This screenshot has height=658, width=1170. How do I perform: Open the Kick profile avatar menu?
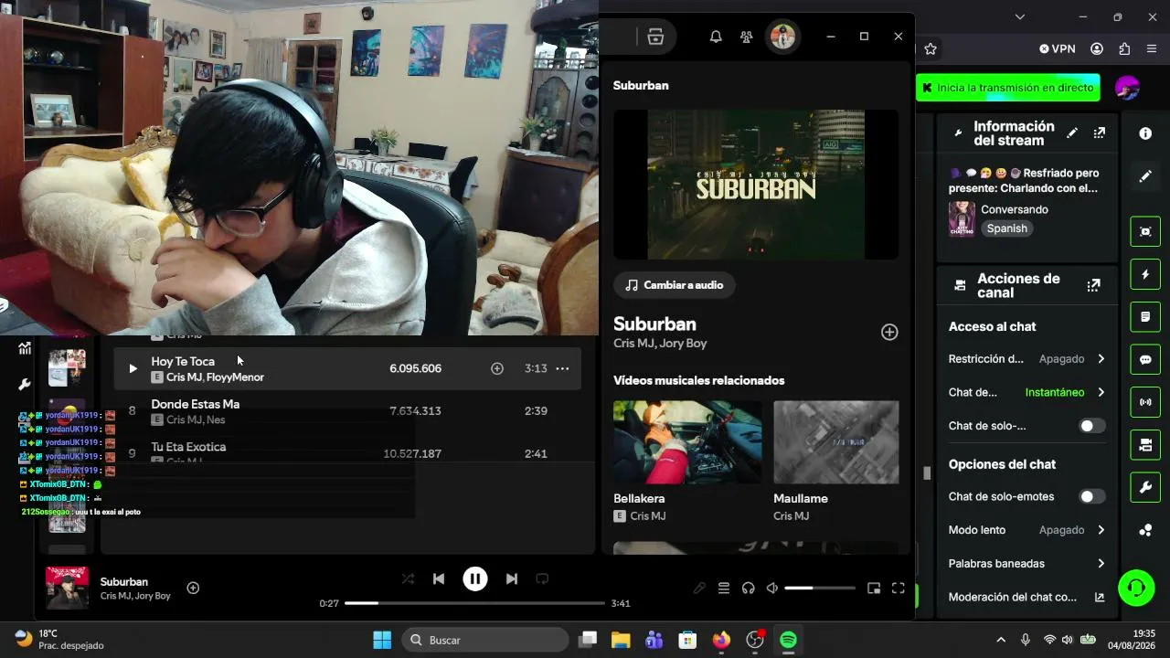click(1127, 88)
